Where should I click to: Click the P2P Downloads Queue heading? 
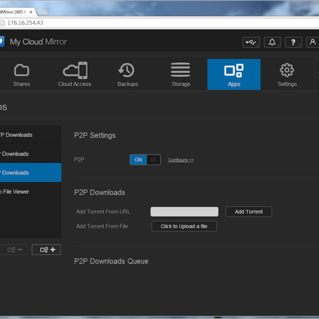point(111,261)
